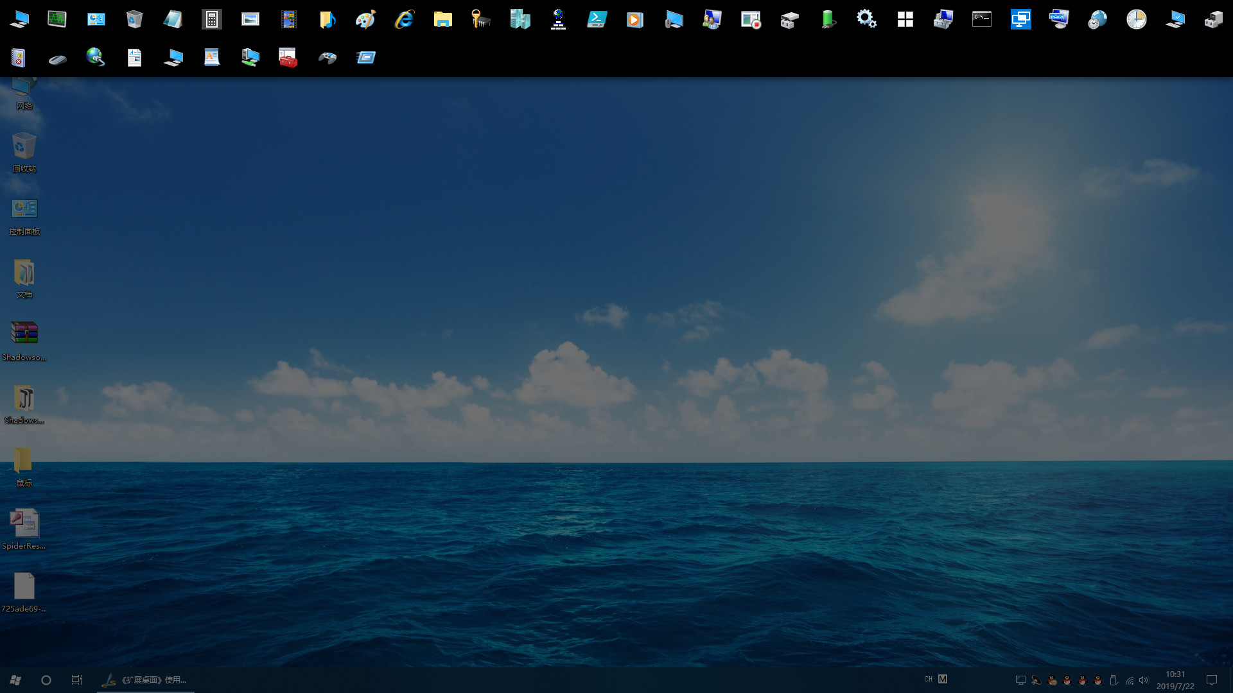This screenshot has height=693, width=1233.
Task: Open the volume control in the tray
Action: 1143,680
